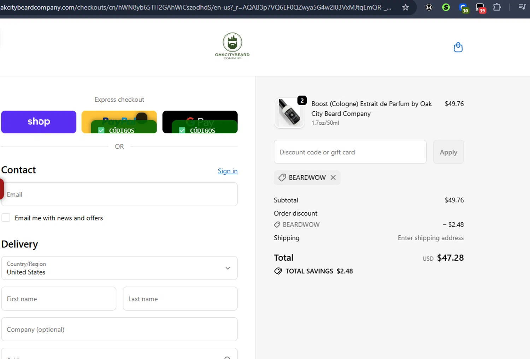The width and height of the screenshot is (530, 359).
Task: Click the Apply discount button
Action: (x=448, y=152)
